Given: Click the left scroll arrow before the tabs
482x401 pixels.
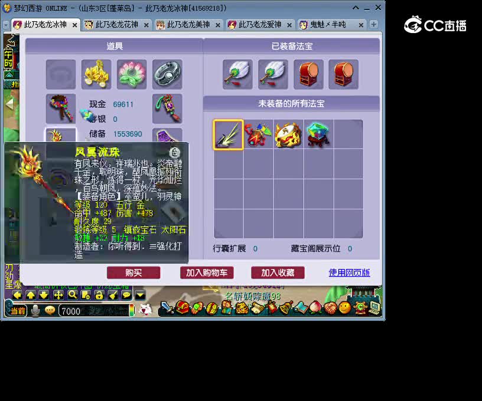Looking at the screenshot, I should click(x=6, y=25).
